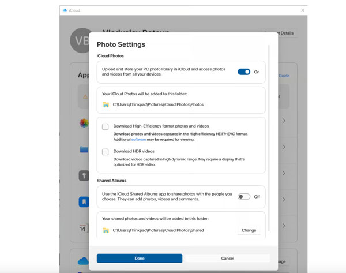The image size is (346, 273).
Task: Expand the Photos row chevron
Action: [x=284, y=121]
